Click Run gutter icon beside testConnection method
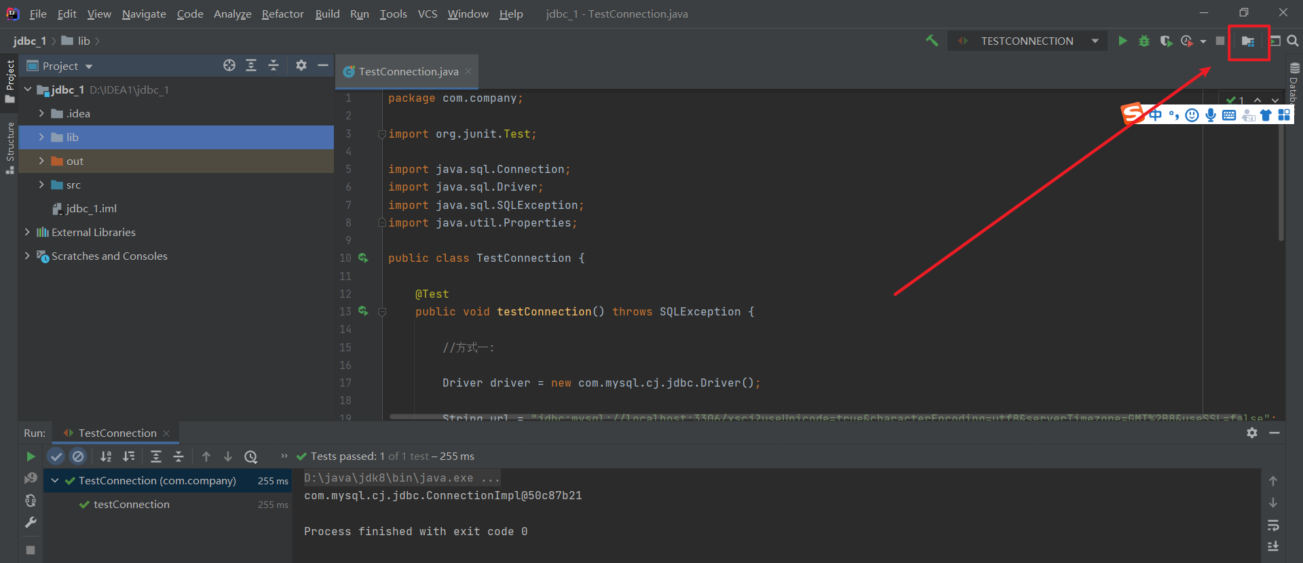 tap(363, 311)
